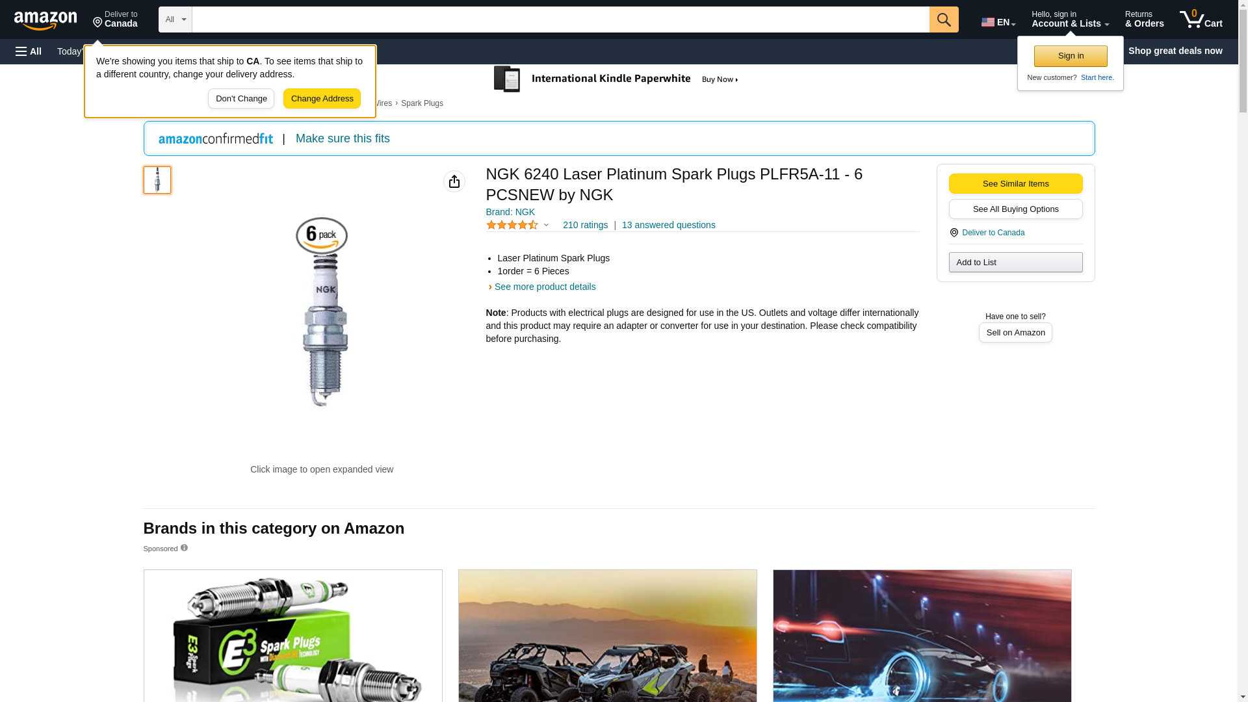The width and height of the screenshot is (1248, 702).
Task: Click the Amazon logo home icon
Action: pos(45,20)
